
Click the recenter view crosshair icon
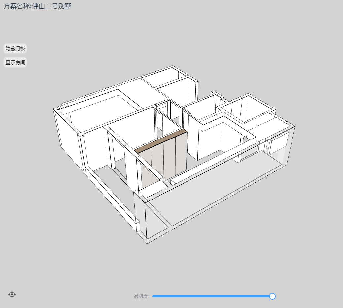pyautogui.click(x=12, y=294)
